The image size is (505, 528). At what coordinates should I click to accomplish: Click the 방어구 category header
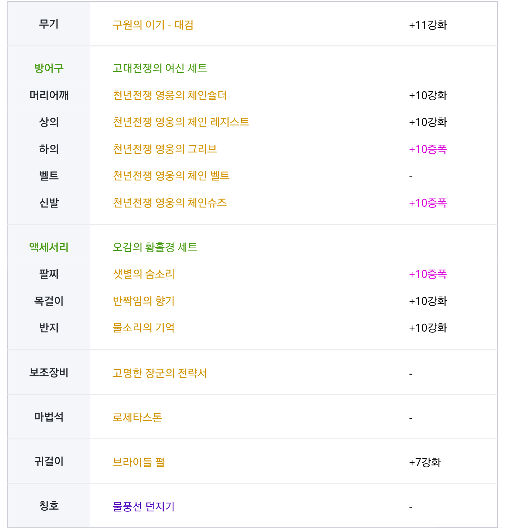point(49,68)
